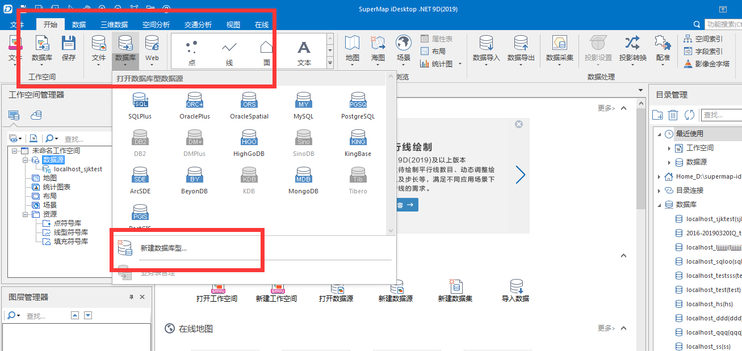Pick MongoDB from the database gallery
This screenshot has width=742, height=351.
click(303, 181)
